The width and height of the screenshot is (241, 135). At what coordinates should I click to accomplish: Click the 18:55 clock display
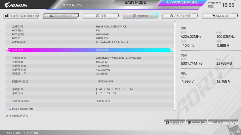tap(228, 5)
